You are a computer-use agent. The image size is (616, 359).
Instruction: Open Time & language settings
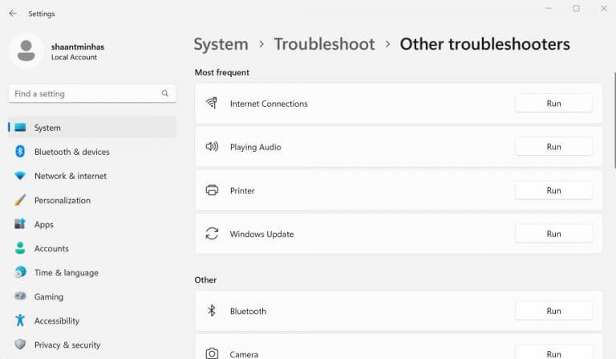coord(92,272)
